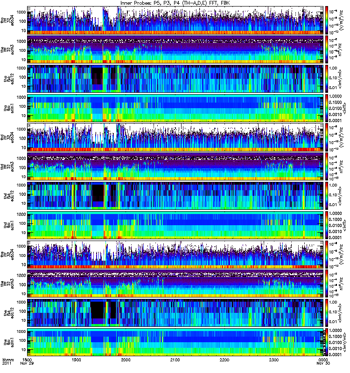Click the color bar beside the fbk scm1 panel

click(326, 342)
